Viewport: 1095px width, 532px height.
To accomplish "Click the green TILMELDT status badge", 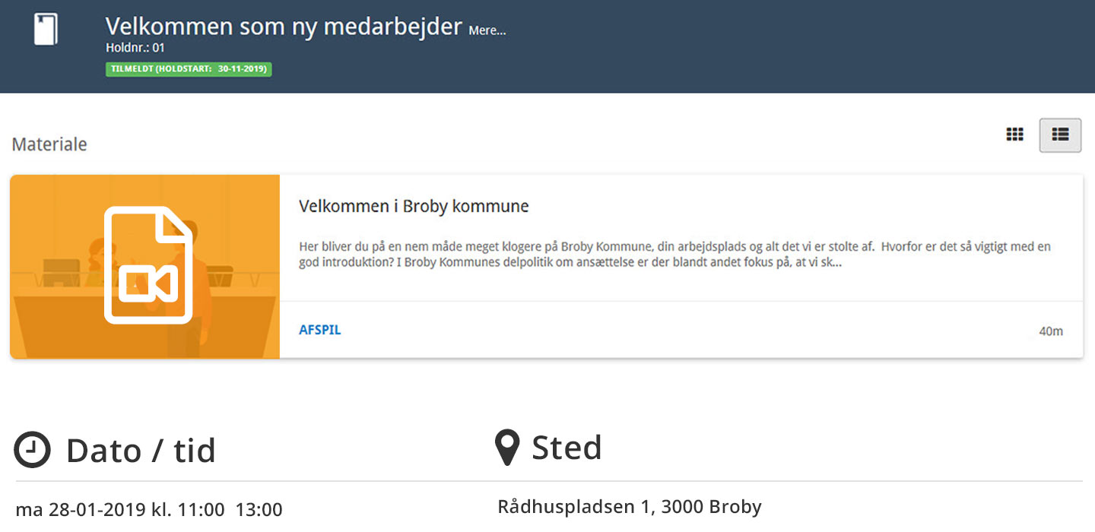I will (x=189, y=69).
